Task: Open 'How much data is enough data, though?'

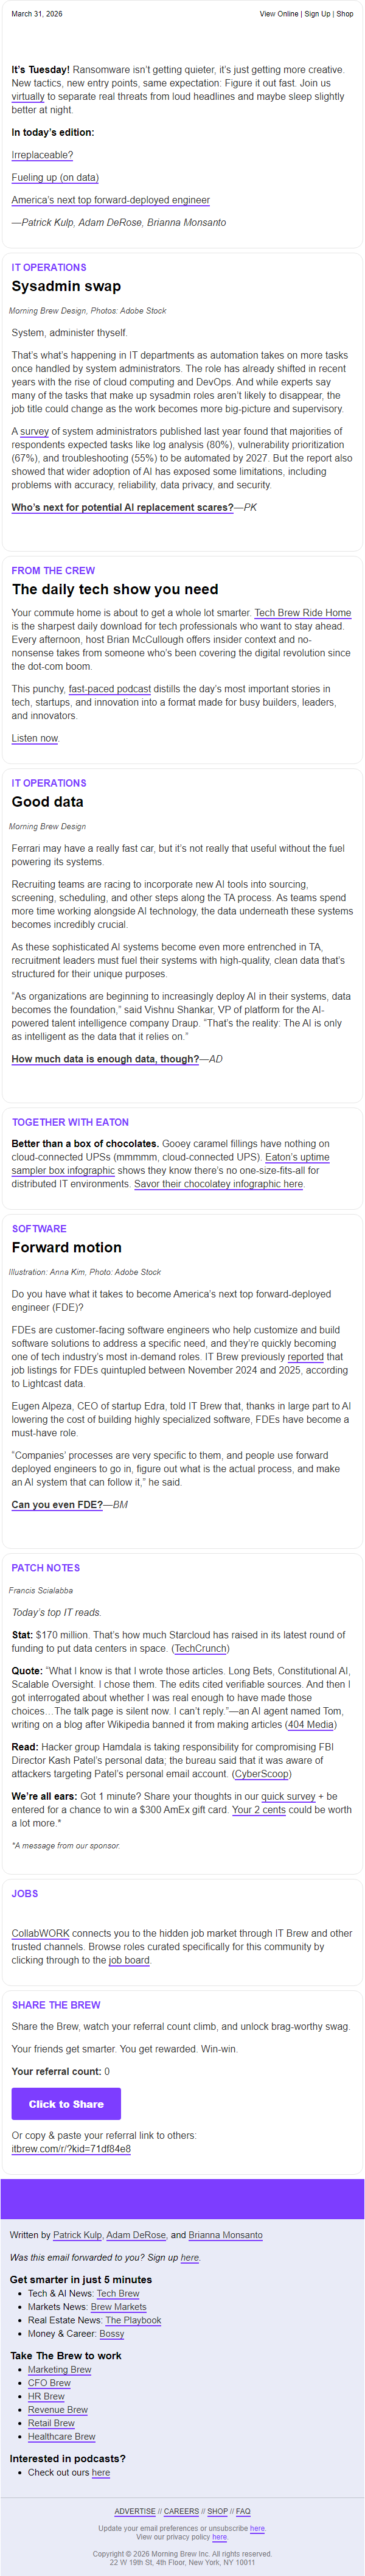Action: [x=105, y=1059]
